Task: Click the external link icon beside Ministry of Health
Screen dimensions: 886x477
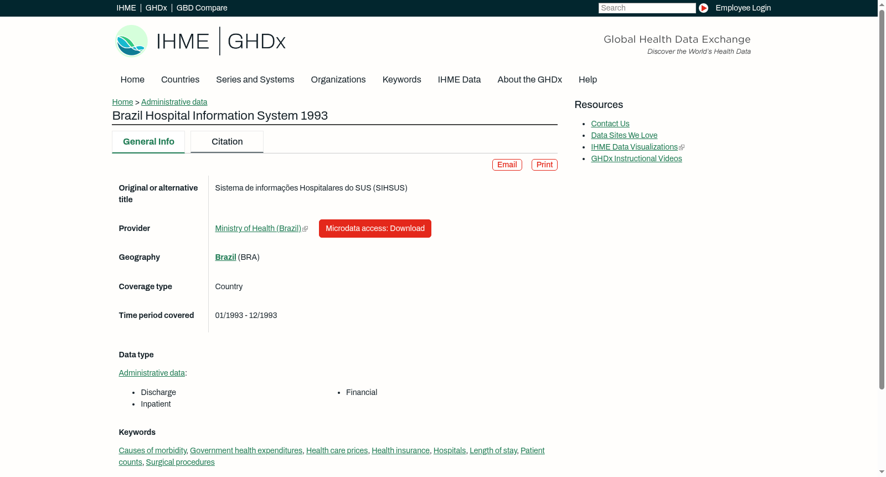Action: (x=305, y=229)
